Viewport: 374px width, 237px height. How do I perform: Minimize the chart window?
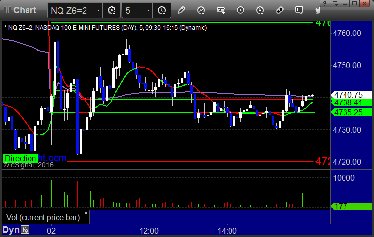(x=345, y=3)
